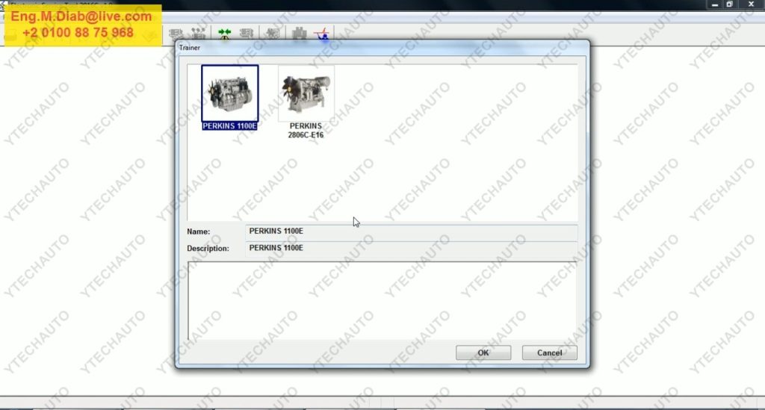Click the green arrows connect toolbar icon
Screen dimensions: 765x410
pos(224,34)
